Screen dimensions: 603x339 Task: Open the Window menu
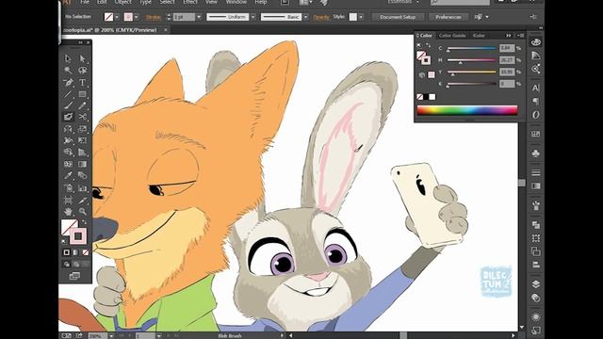click(236, 2)
